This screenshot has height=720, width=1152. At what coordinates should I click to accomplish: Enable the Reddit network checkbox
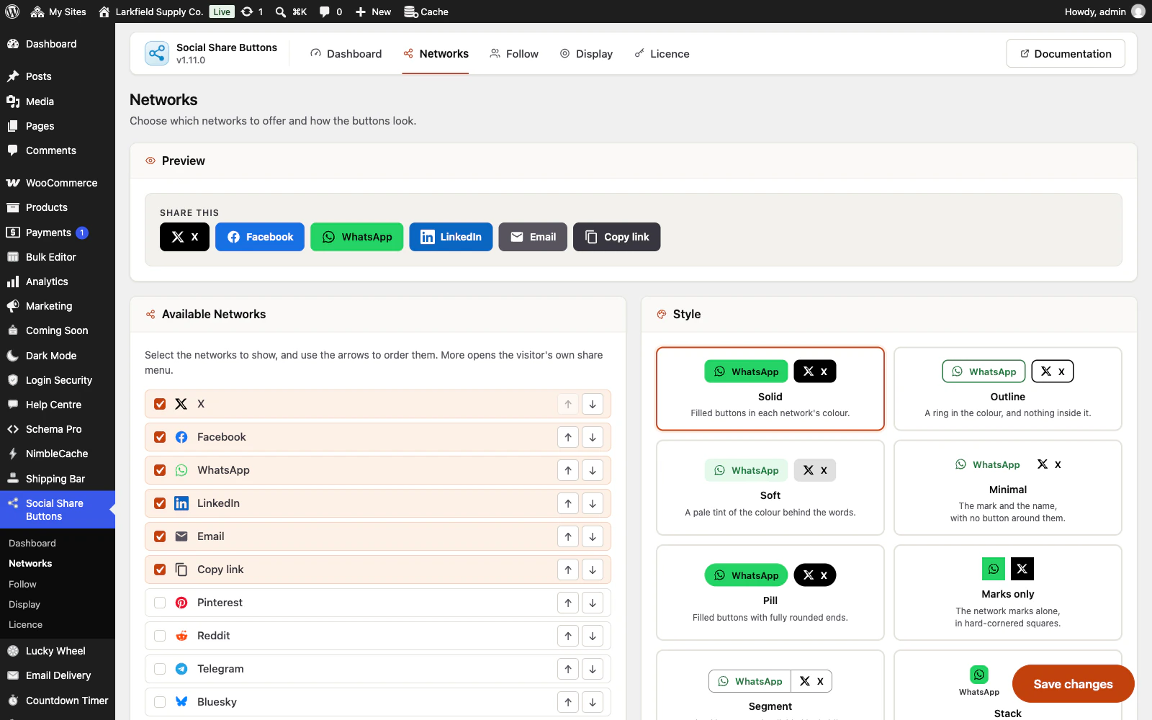(x=160, y=636)
